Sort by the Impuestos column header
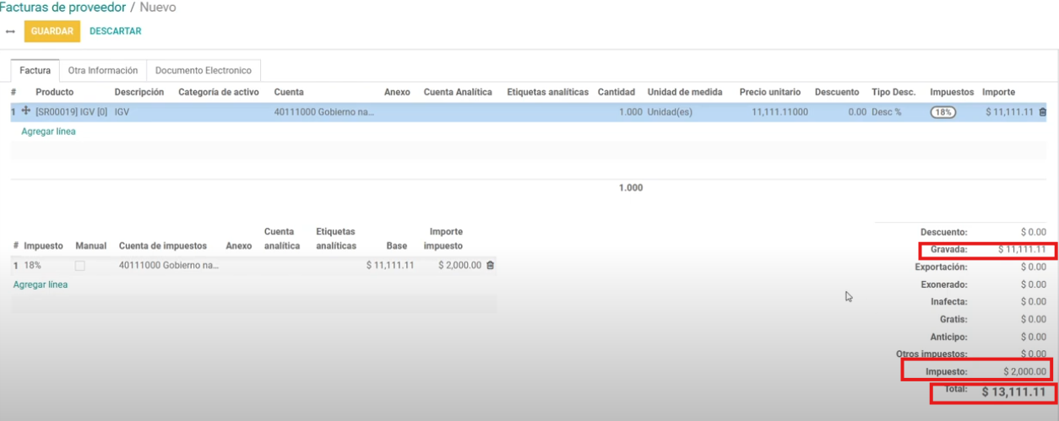The width and height of the screenshot is (1059, 421). [x=952, y=92]
